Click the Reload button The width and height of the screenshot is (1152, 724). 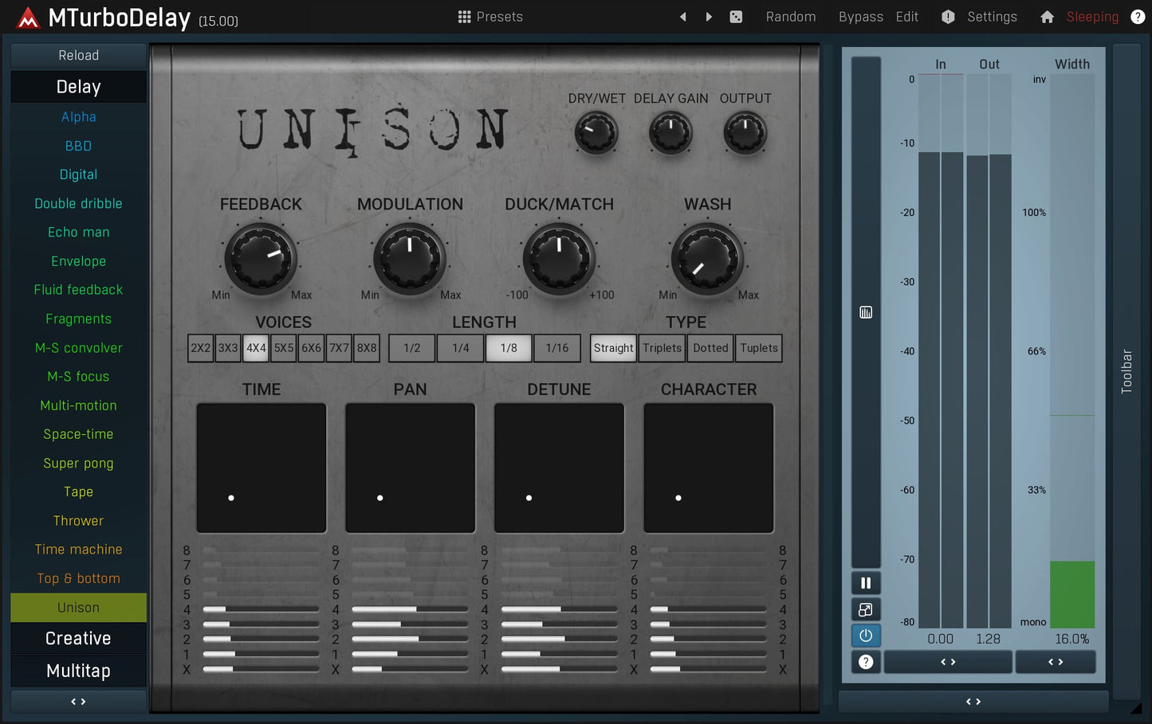[x=77, y=55]
